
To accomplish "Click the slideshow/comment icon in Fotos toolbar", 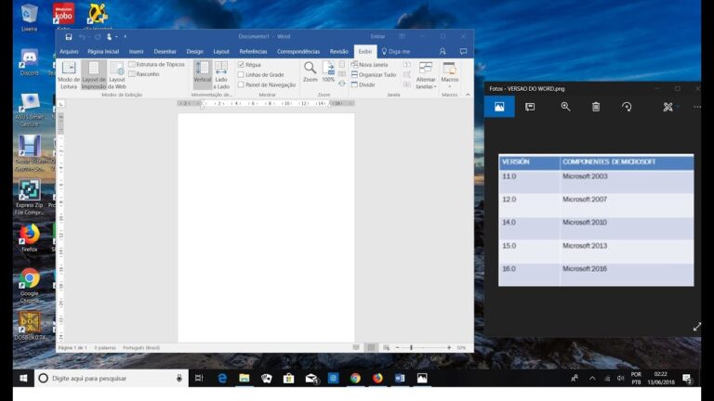I will click(530, 107).
